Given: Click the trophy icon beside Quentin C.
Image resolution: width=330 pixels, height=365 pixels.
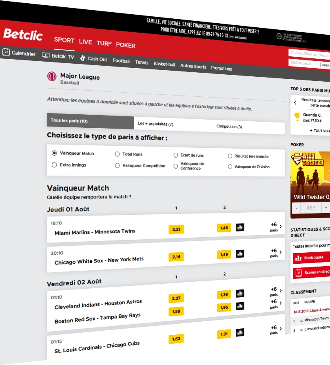Looking at the screenshot, I should click(x=297, y=117).
